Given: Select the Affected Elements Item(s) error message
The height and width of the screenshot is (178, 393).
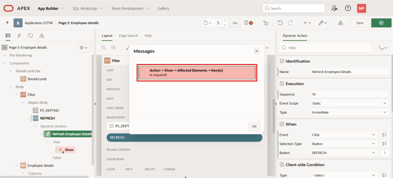Looking at the screenshot, I should [197, 72].
